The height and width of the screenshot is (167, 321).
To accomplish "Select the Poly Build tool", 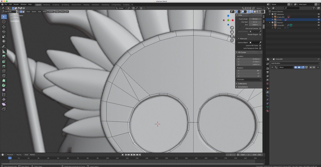I will [x=4, y=81].
